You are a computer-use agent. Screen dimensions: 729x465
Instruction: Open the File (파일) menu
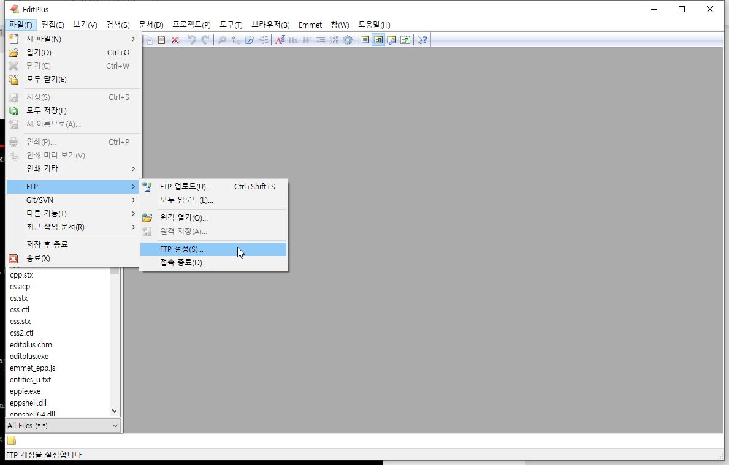pos(20,25)
